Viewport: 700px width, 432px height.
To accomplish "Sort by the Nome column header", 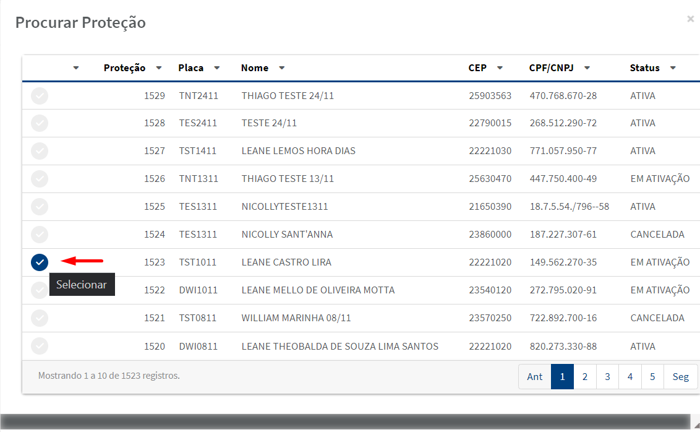I will [x=255, y=68].
